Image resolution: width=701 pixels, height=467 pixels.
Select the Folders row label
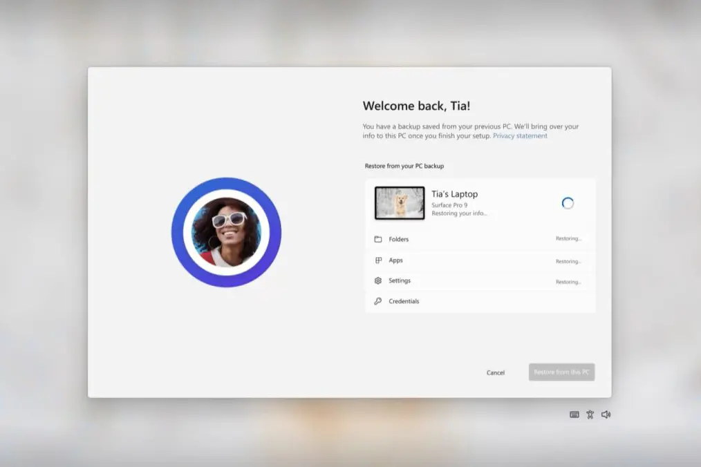tap(399, 239)
